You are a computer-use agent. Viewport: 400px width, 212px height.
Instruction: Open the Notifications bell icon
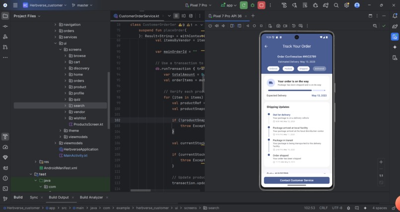point(395,16)
